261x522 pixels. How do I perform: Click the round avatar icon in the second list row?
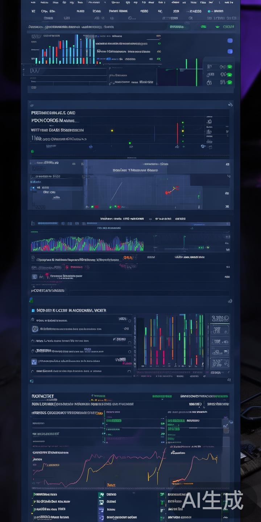[35, 329]
